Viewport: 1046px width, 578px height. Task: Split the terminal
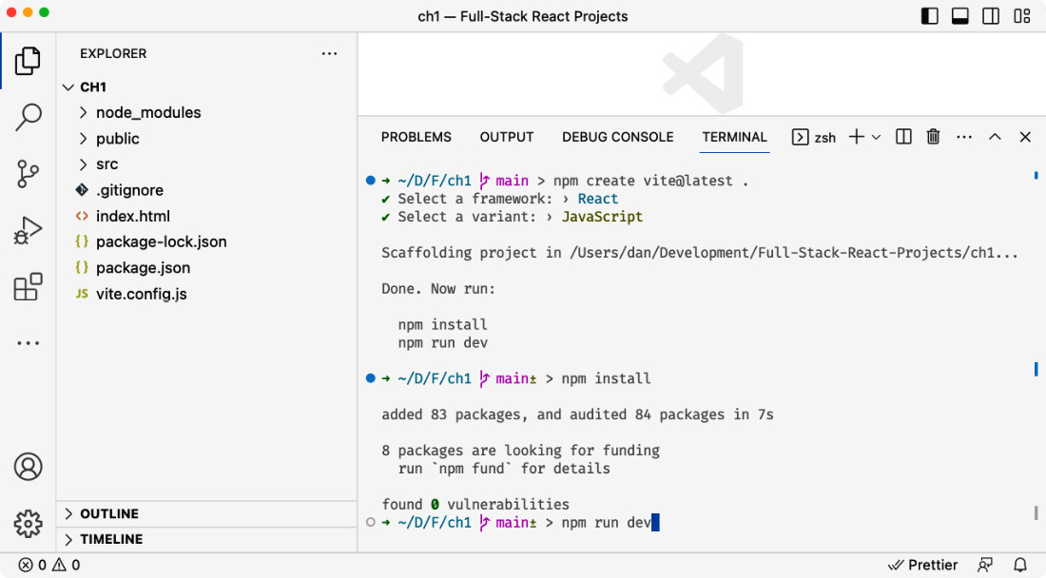pos(903,137)
